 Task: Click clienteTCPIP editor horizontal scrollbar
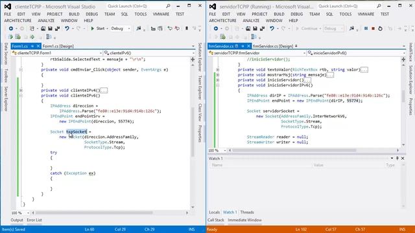(94, 213)
